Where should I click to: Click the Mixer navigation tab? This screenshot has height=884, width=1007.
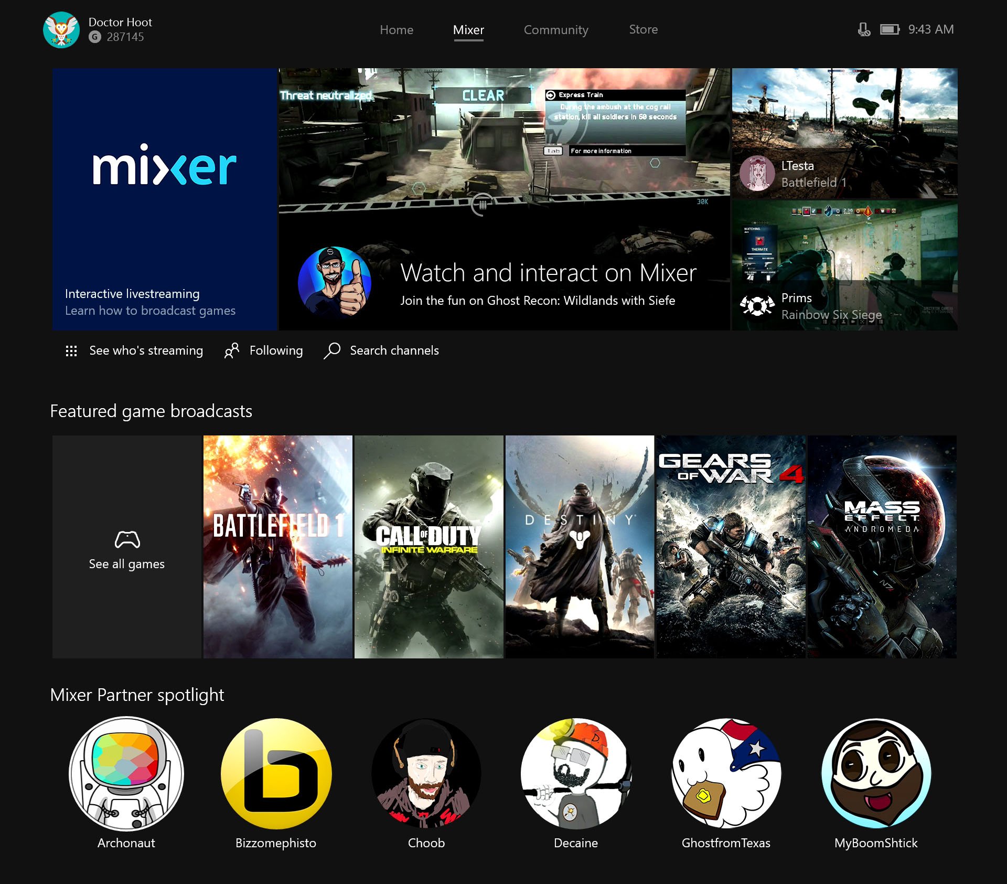point(468,29)
